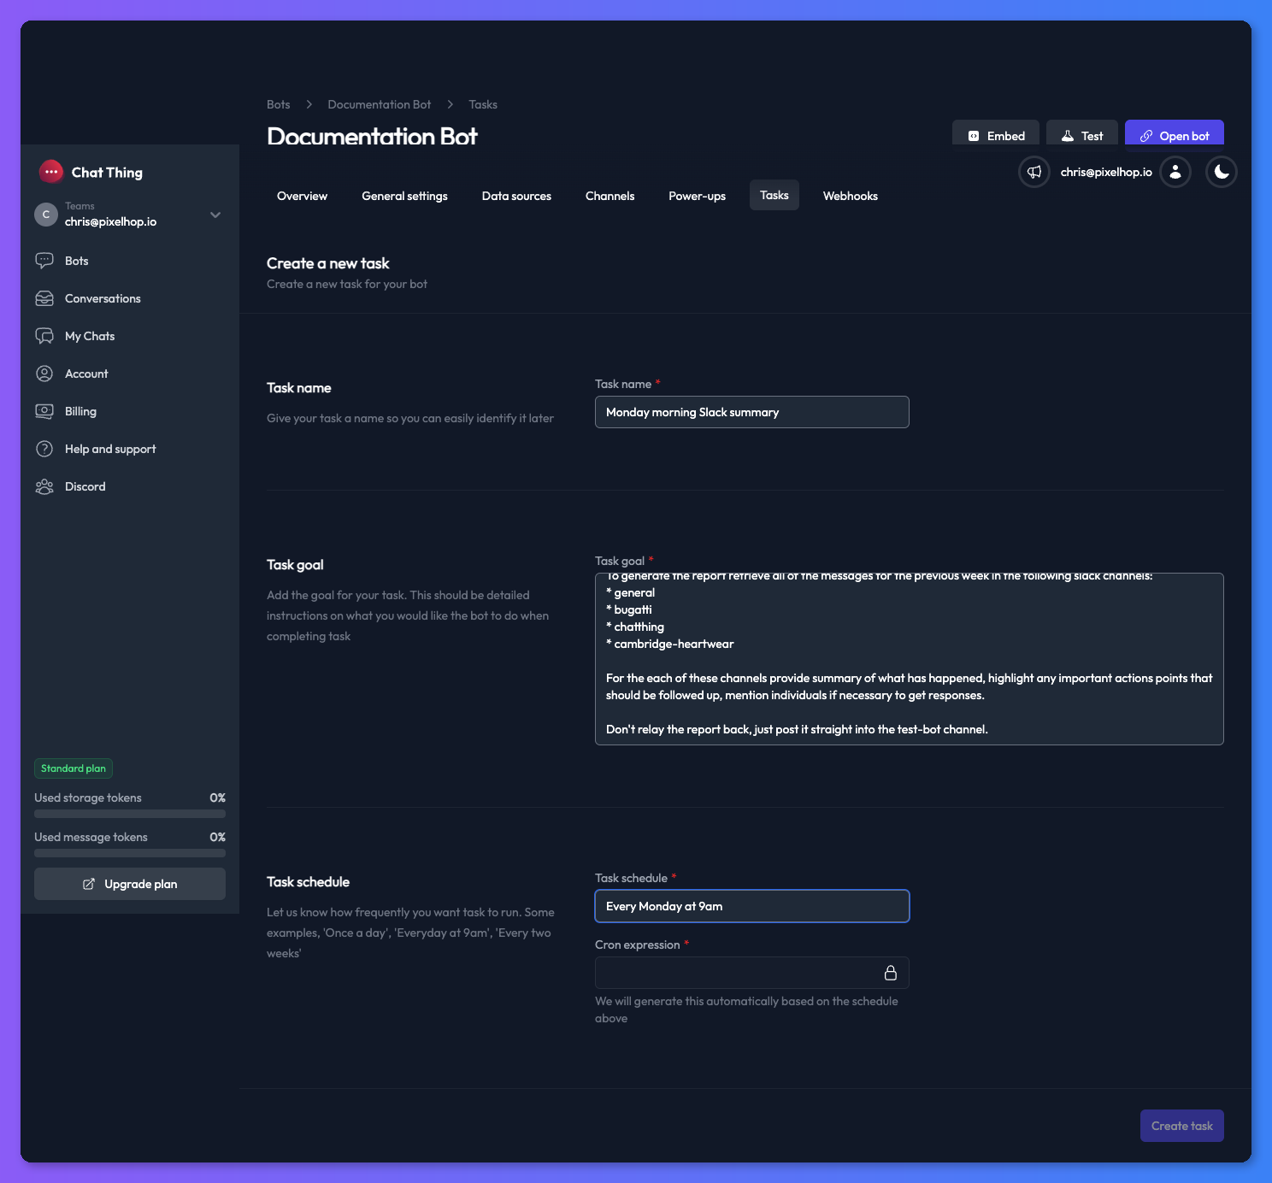Click the team avatar letter C
This screenshot has height=1183, width=1272.
(46, 215)
